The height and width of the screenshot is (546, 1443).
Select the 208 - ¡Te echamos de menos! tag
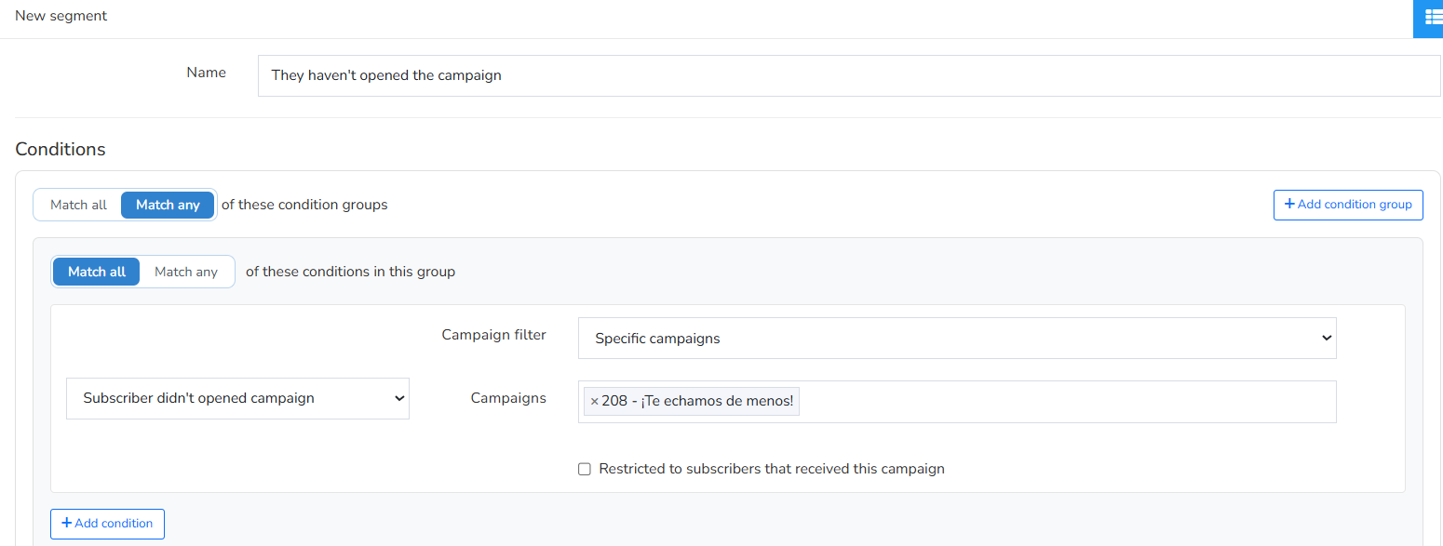coord(692,402)
